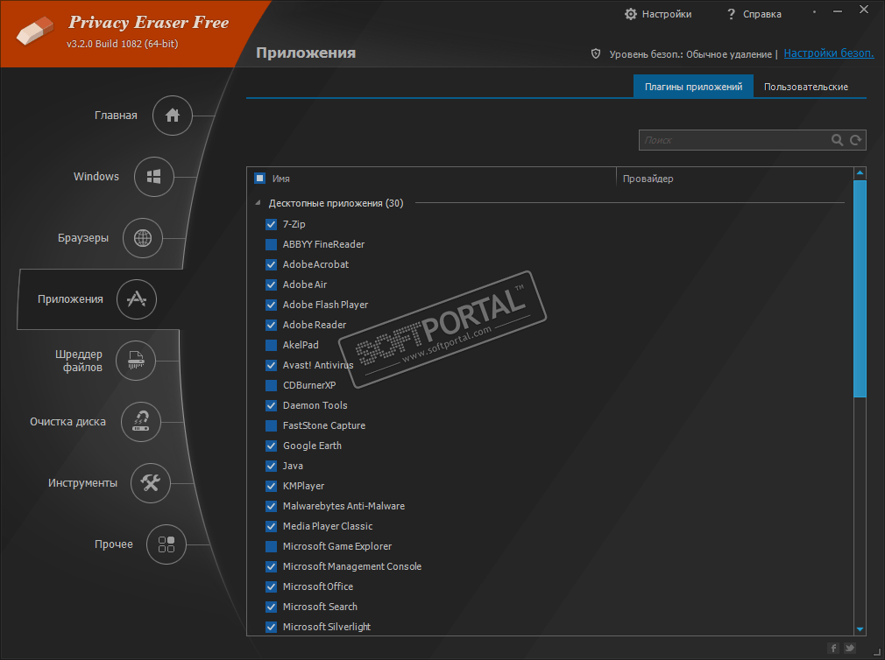Screen dimensions: 885x660
Task: Collapse the Десктопные приложения group
Action: tap(258, 202)
